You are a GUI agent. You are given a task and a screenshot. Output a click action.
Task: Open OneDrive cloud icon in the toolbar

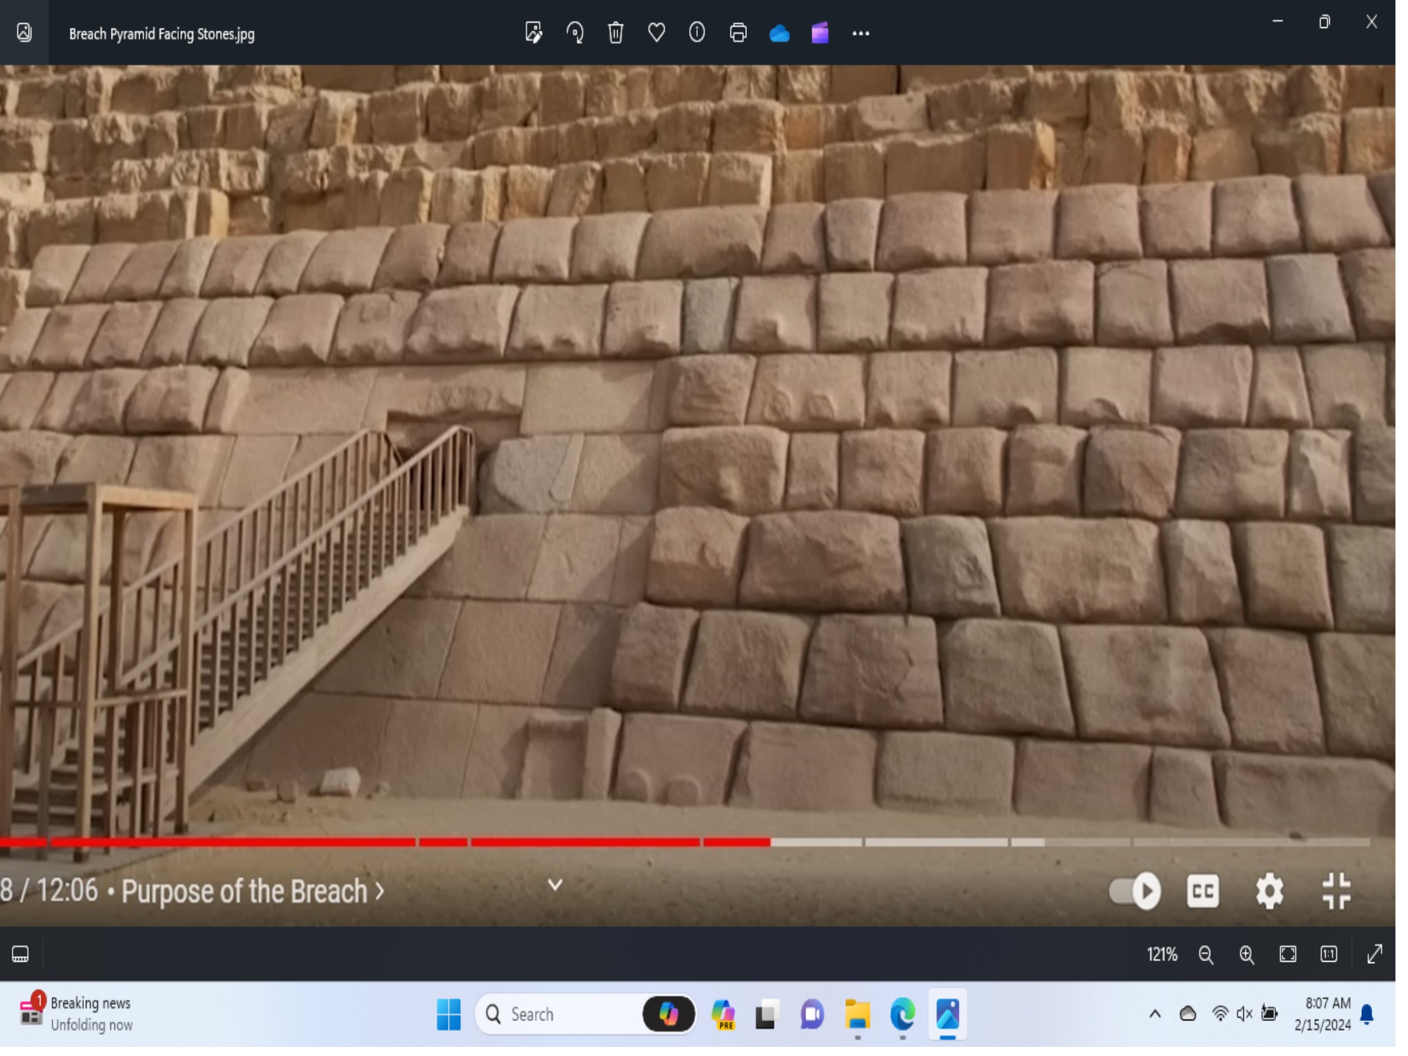[786, 33]
